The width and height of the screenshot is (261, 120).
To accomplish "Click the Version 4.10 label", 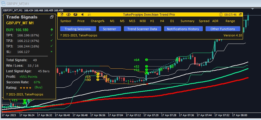I will 232,35.
